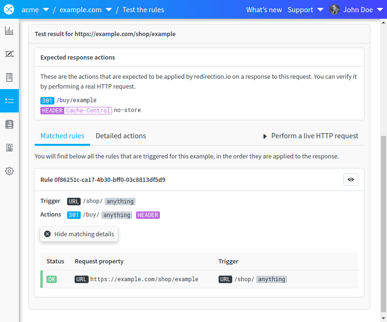Open the What's new link
The width and height of the screenshot is (387, 322).
click(x=264, y=10)
